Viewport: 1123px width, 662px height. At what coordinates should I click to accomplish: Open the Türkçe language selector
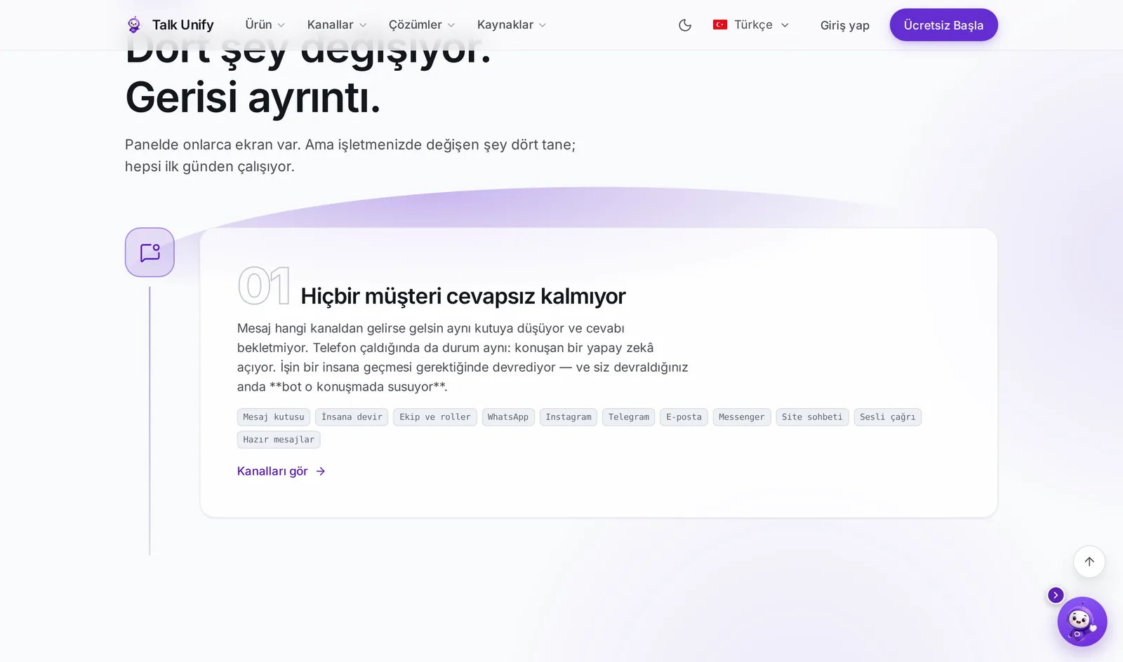751,25
